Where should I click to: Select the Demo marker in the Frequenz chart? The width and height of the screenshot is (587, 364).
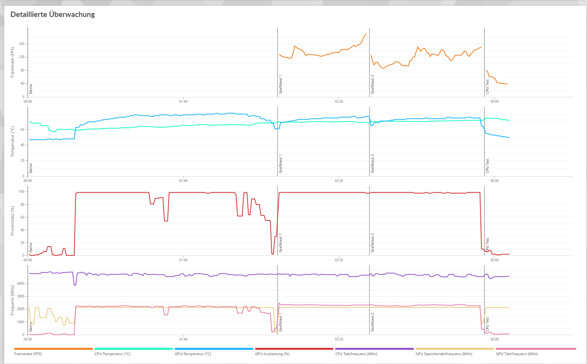tap(31, 327)
